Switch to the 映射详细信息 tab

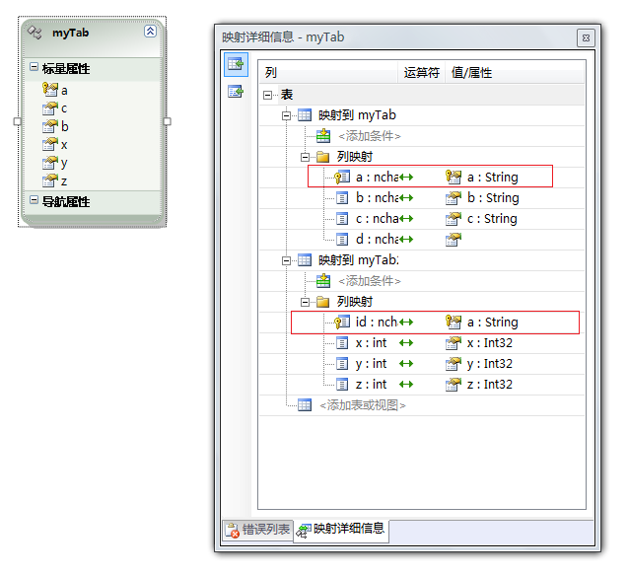[x=341, y=530]
